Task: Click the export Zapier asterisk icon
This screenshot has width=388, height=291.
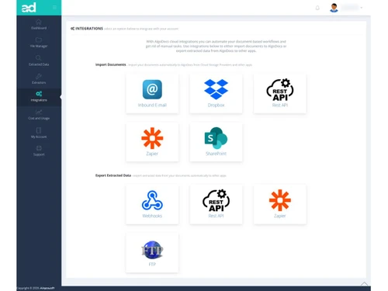Action: click(x=280, y=200)
